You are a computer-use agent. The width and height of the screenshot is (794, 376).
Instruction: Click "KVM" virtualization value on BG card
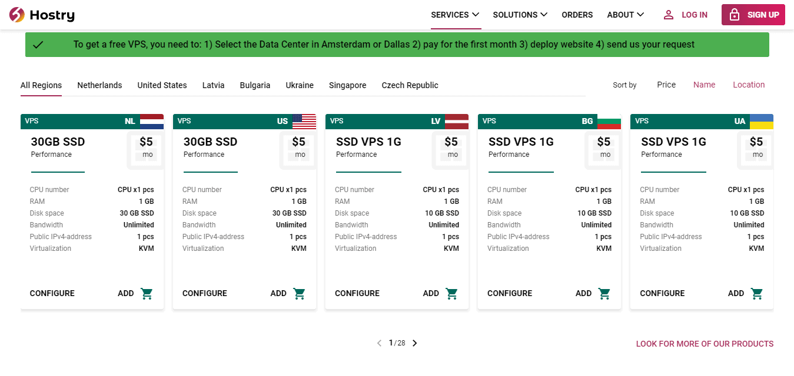[604, 249]
